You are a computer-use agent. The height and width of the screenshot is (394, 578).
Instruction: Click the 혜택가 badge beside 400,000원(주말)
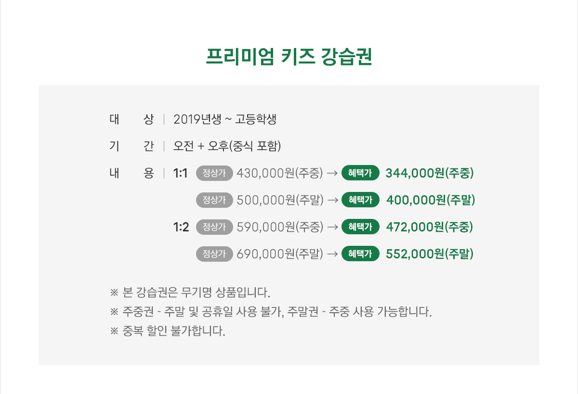pyautogui.click(x=360, y=200)
